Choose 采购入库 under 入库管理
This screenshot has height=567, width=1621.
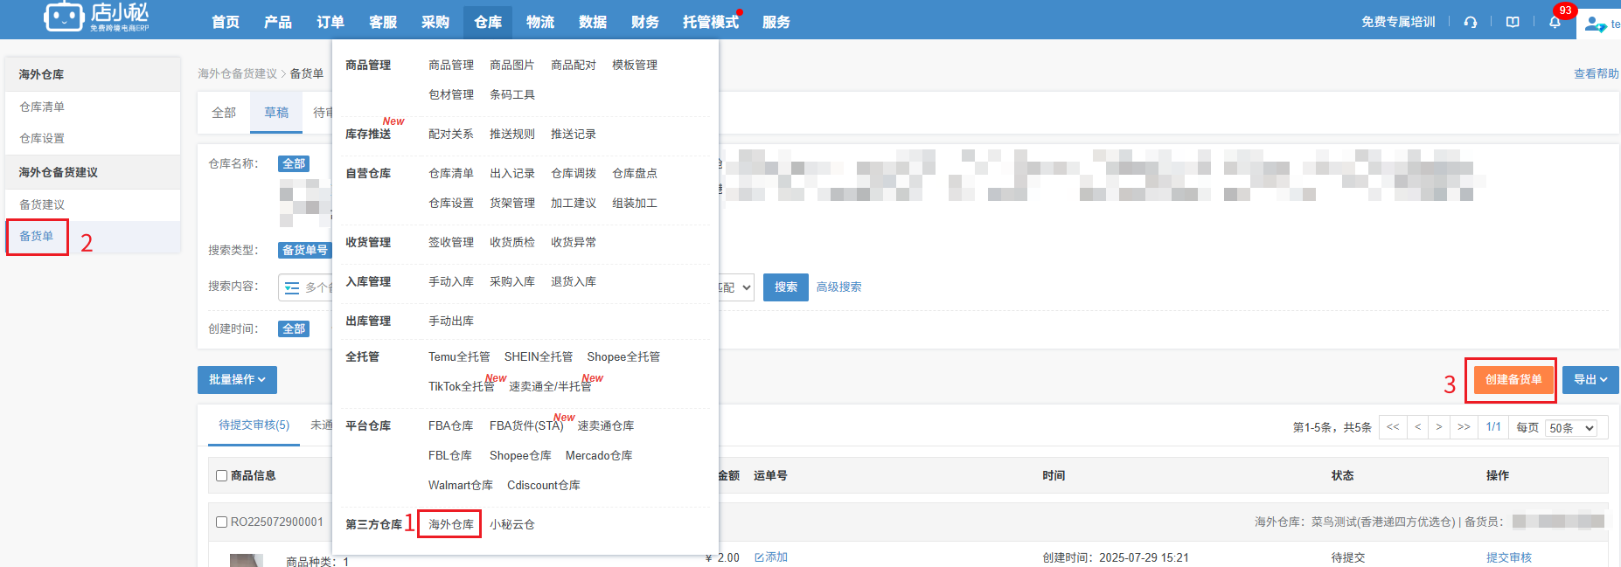click(x=512, y=281)
